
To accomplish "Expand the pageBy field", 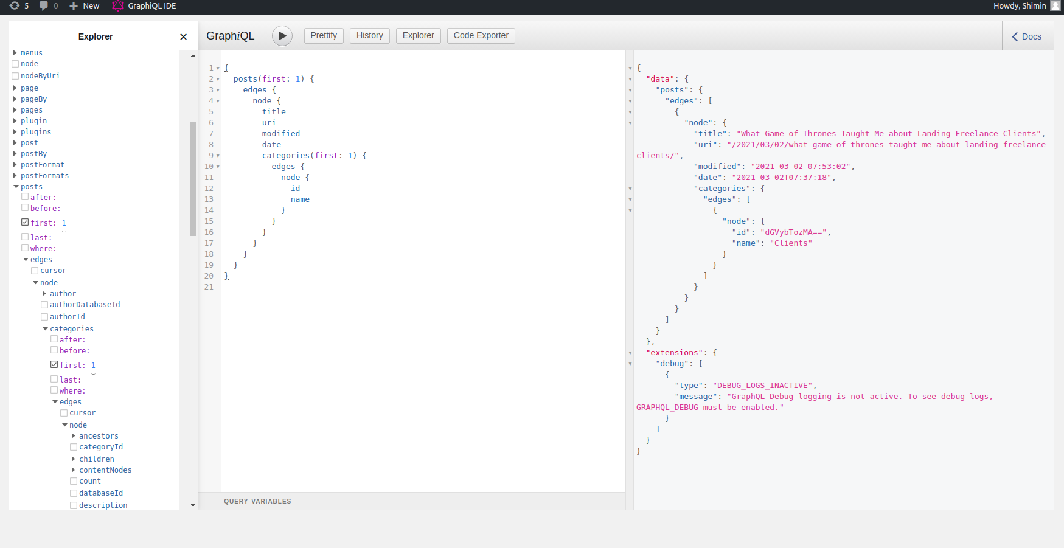I will pos(15,99).
